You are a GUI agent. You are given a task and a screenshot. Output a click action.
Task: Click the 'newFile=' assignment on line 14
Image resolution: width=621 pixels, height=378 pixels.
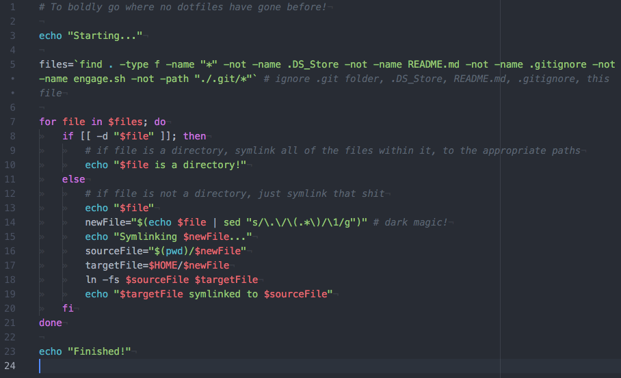point(108,222)
